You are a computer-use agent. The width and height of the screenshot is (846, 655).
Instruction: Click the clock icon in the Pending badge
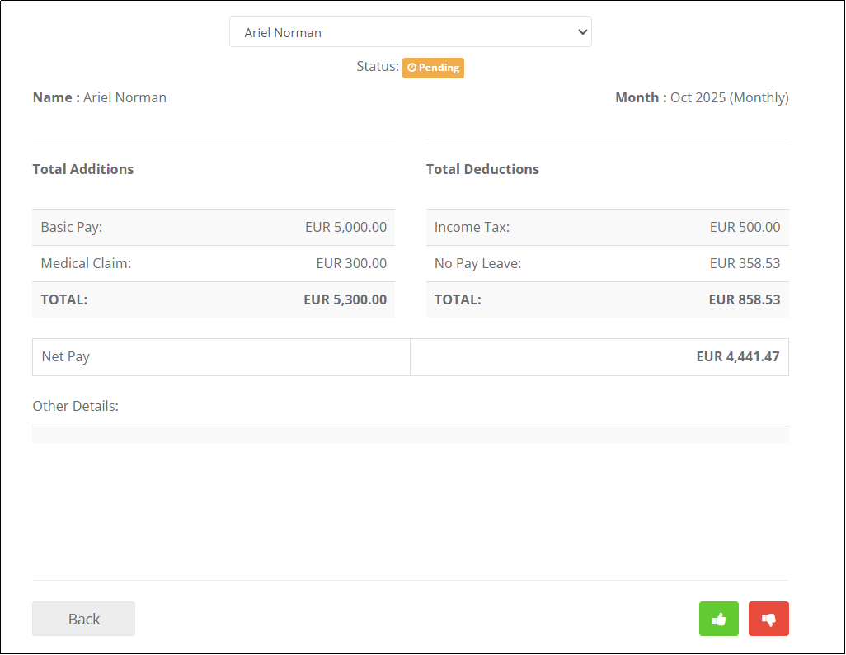click(x=411, y=68)
